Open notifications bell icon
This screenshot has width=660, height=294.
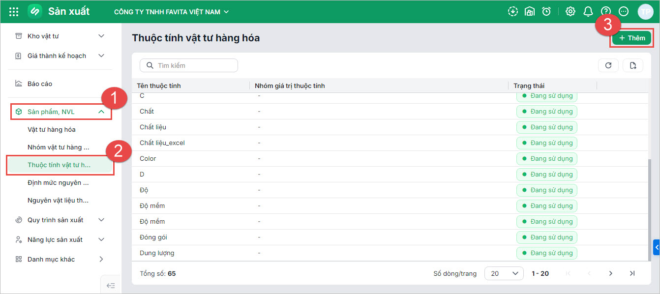click(588, 11)
